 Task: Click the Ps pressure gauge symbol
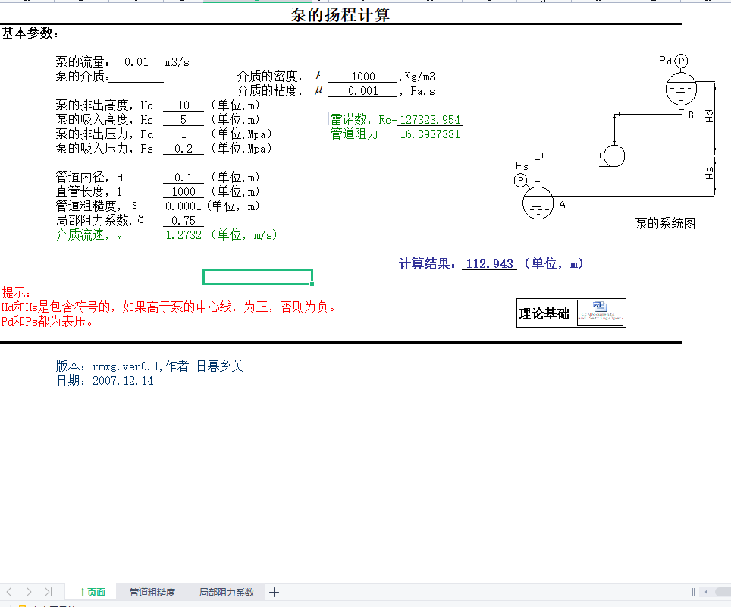[x=520, y=180]
